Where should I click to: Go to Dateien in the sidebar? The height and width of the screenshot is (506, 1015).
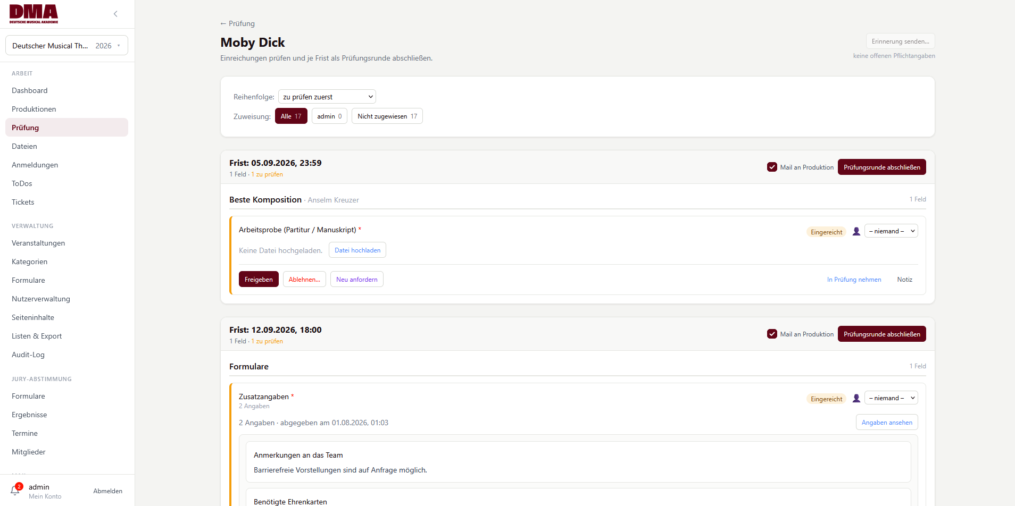[x=66, y=146]
